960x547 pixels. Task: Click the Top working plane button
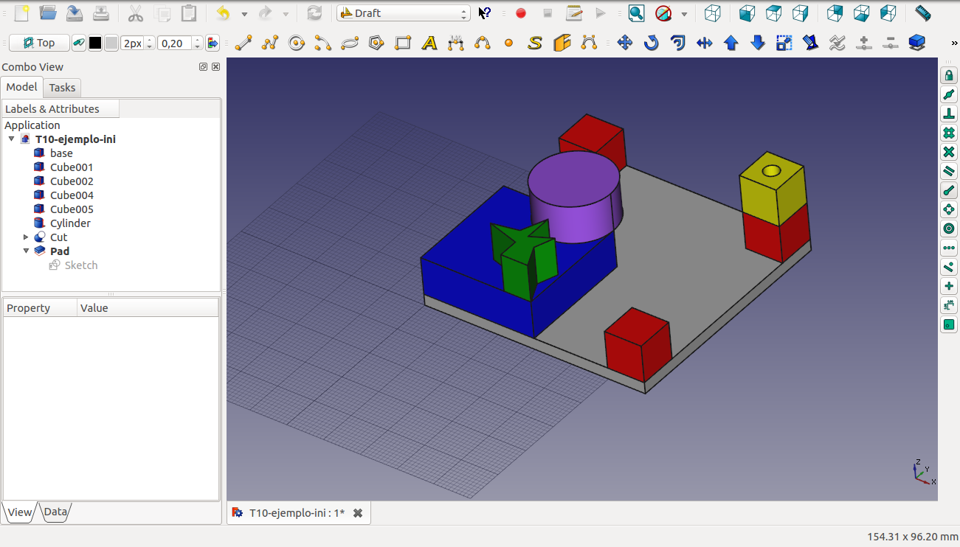[39, 43]
